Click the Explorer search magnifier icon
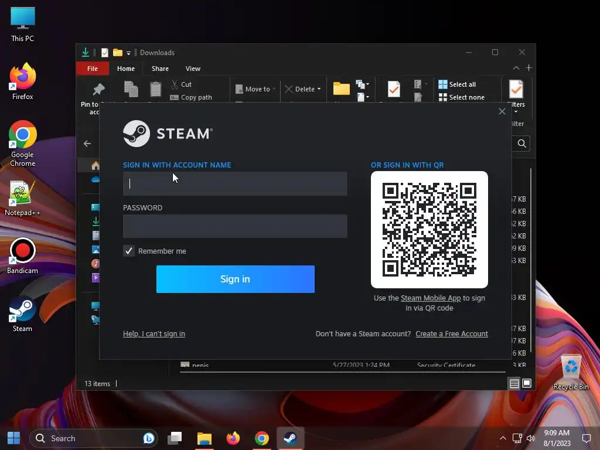This screenshot has width=600, height=450. pyautogui.click(x=521, y=144)
